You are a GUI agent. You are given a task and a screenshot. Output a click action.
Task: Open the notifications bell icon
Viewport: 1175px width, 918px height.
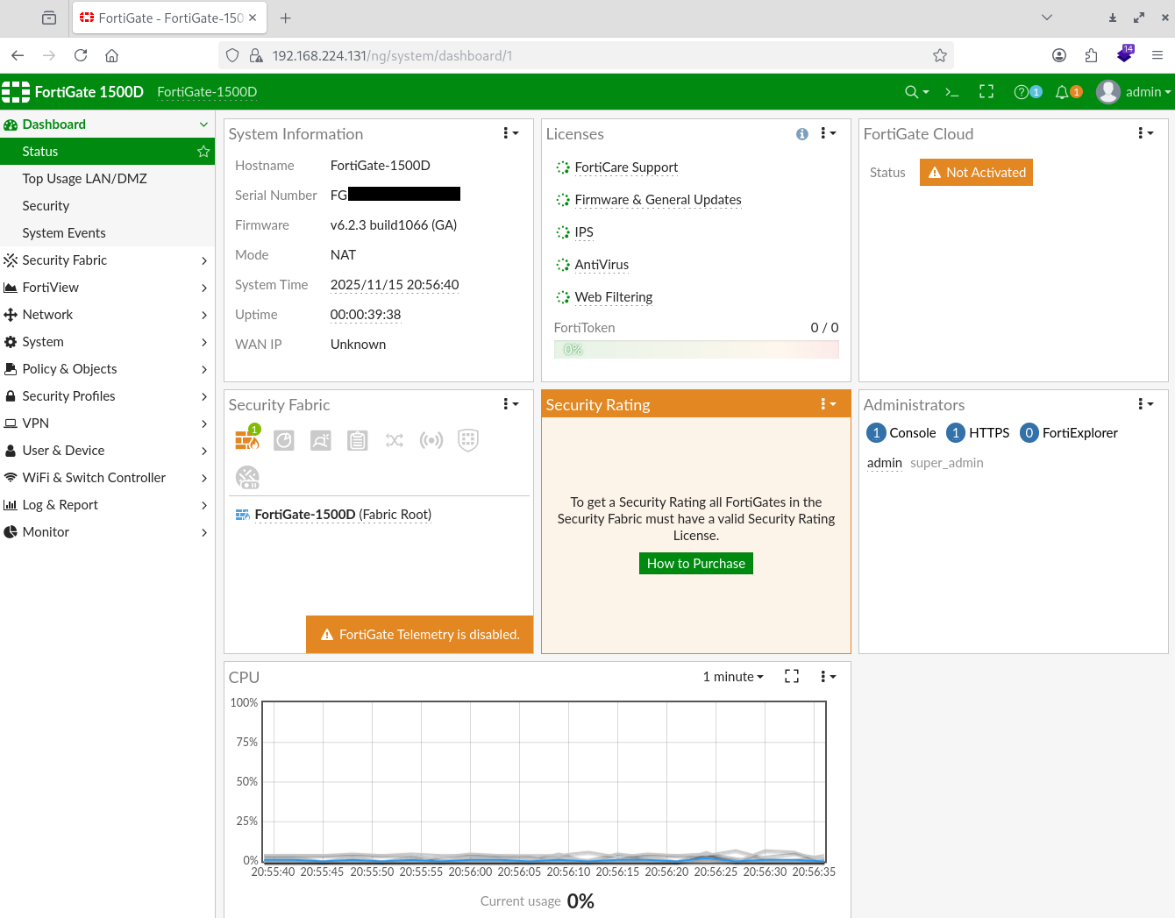[x=1063, y=92]
